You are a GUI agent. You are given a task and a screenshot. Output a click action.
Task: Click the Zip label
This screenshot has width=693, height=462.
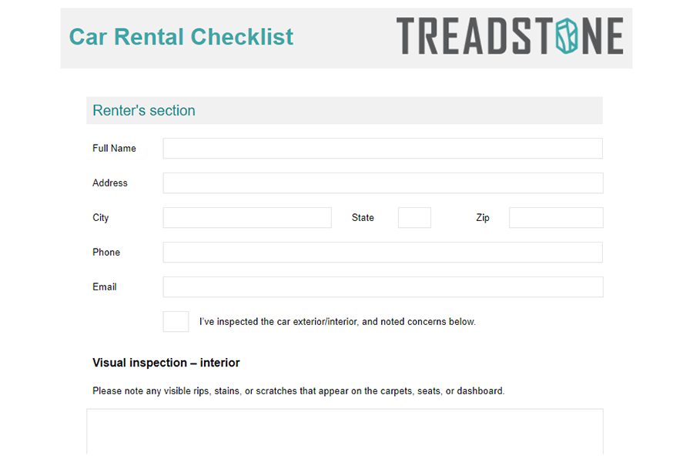(x=483, y=217)
